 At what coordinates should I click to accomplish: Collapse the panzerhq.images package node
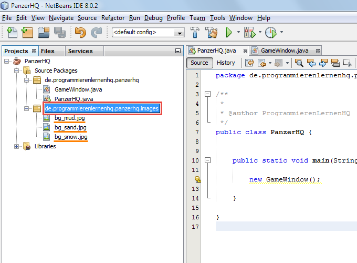tap(27, 108)
